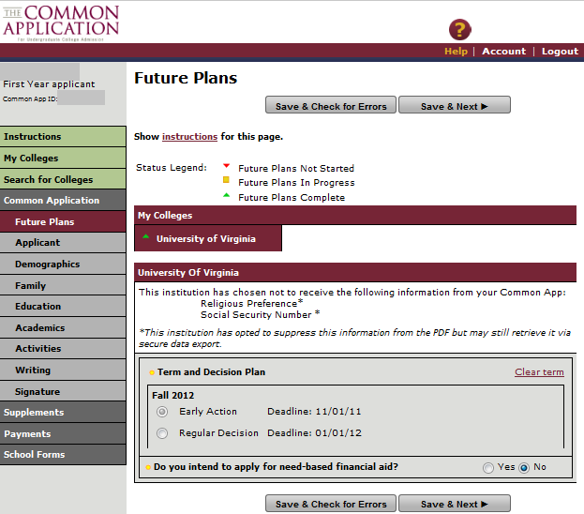584x514 pixels.
Task: Click bottom Save & Next button
Action: [x=455, y=503]
